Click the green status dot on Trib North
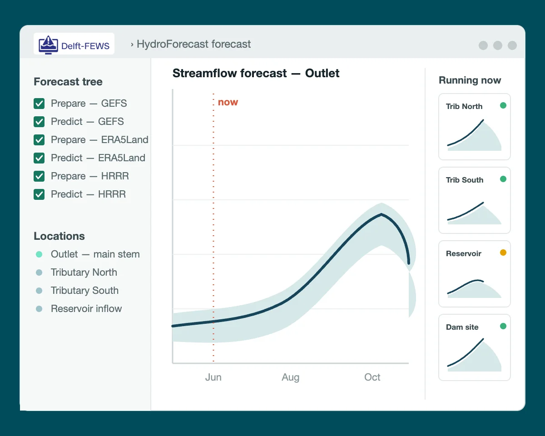 pyautogui.click(x=503, y=105)
